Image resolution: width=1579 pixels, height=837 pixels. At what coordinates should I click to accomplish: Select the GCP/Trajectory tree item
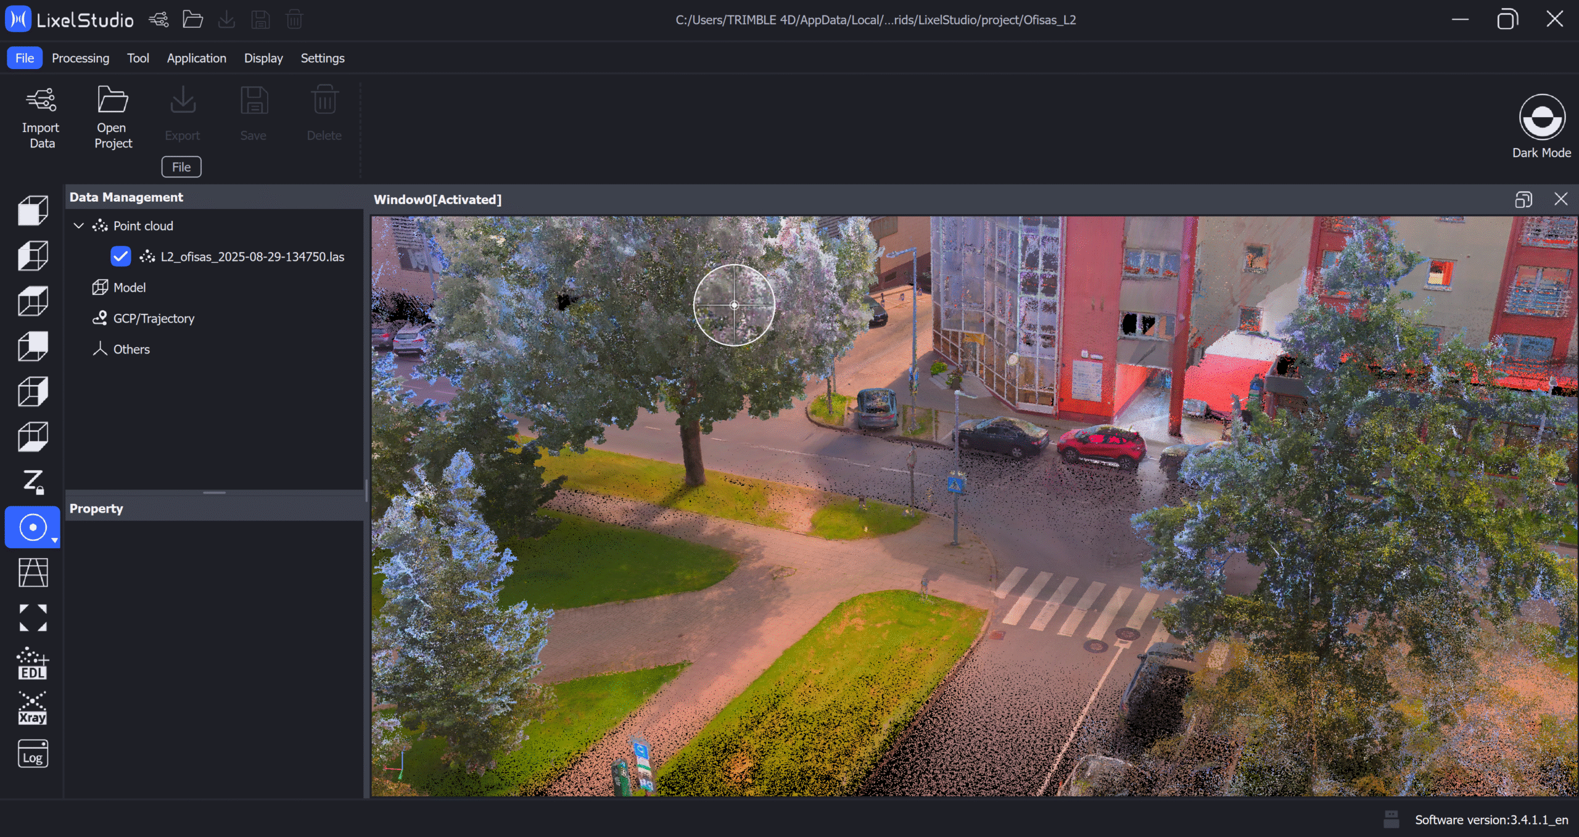[x=153, y=318]
